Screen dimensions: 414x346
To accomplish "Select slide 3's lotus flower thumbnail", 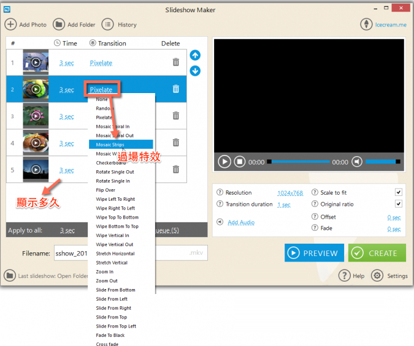I will point(36,116).
